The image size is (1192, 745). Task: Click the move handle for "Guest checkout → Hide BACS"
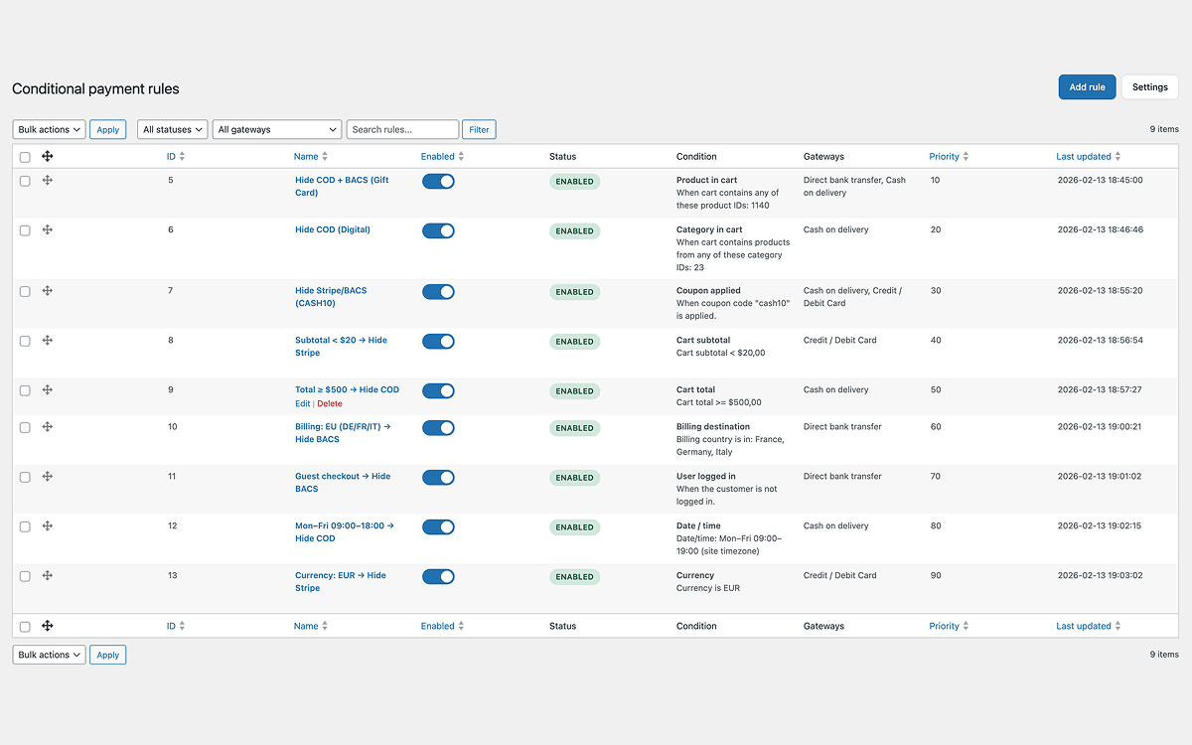tap(47, 477)
